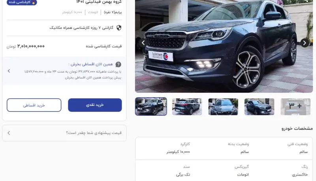The image size is (316, 181).
Task: Select the rear-view car thumbnail
Action: [187, 107]
